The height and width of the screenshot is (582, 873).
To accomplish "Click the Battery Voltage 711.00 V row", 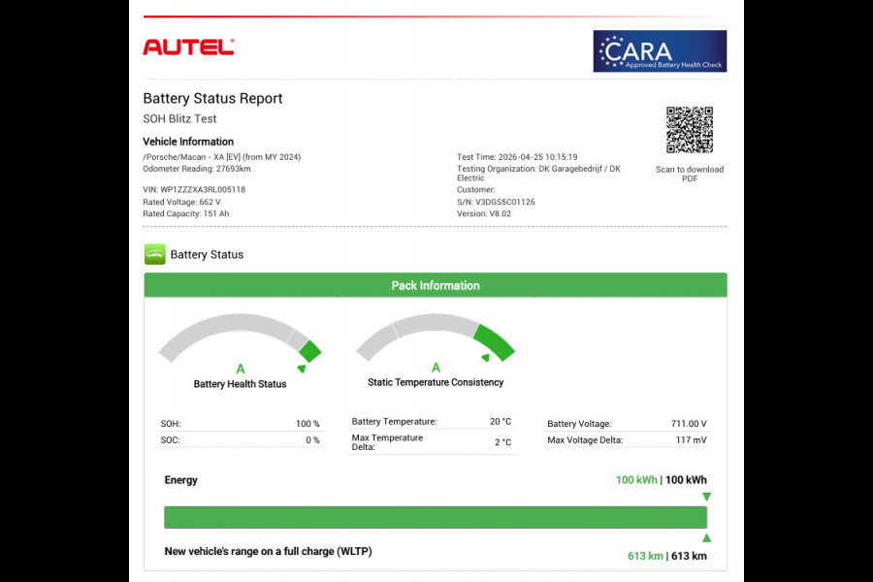I will tap(627, 424).
